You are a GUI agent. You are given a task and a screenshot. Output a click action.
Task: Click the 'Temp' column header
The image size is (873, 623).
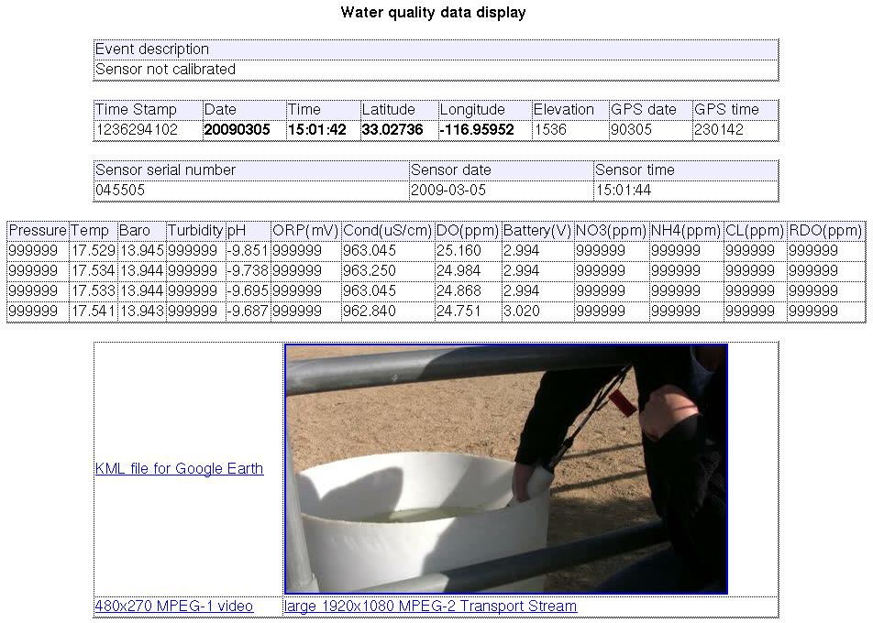click(x=93, y=230)
